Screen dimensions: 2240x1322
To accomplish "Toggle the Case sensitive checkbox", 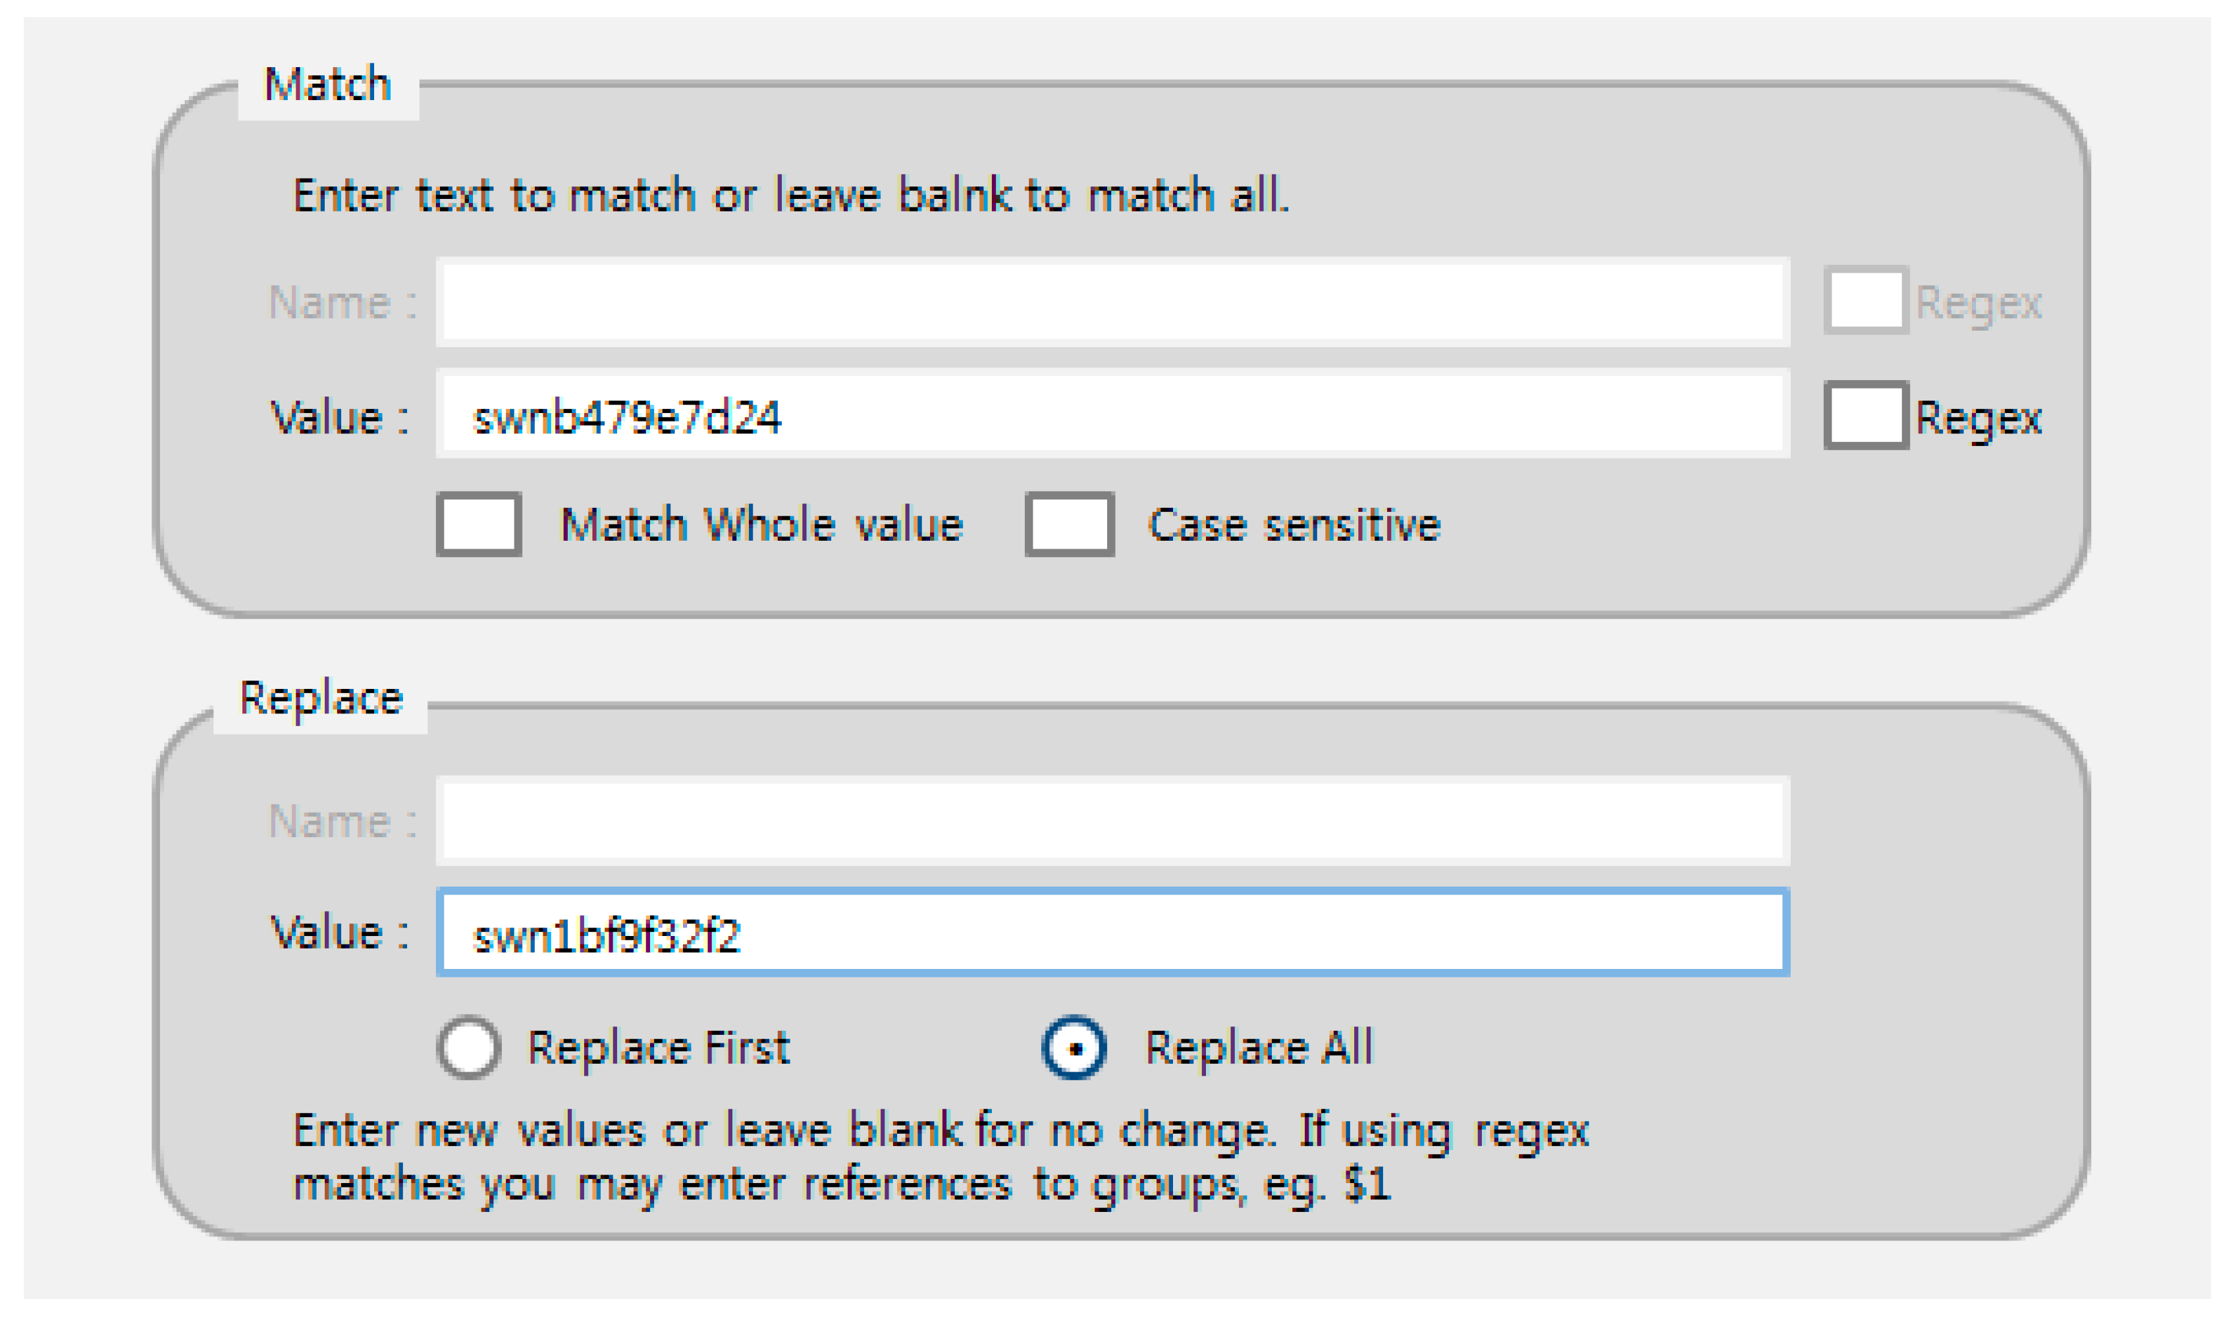I will point(1070,525).
